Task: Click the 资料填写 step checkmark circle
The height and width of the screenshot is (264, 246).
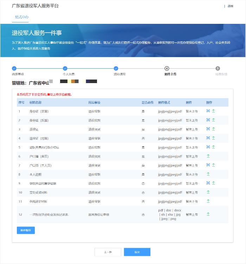Action: pyautogui.click(x=116, y=68)
